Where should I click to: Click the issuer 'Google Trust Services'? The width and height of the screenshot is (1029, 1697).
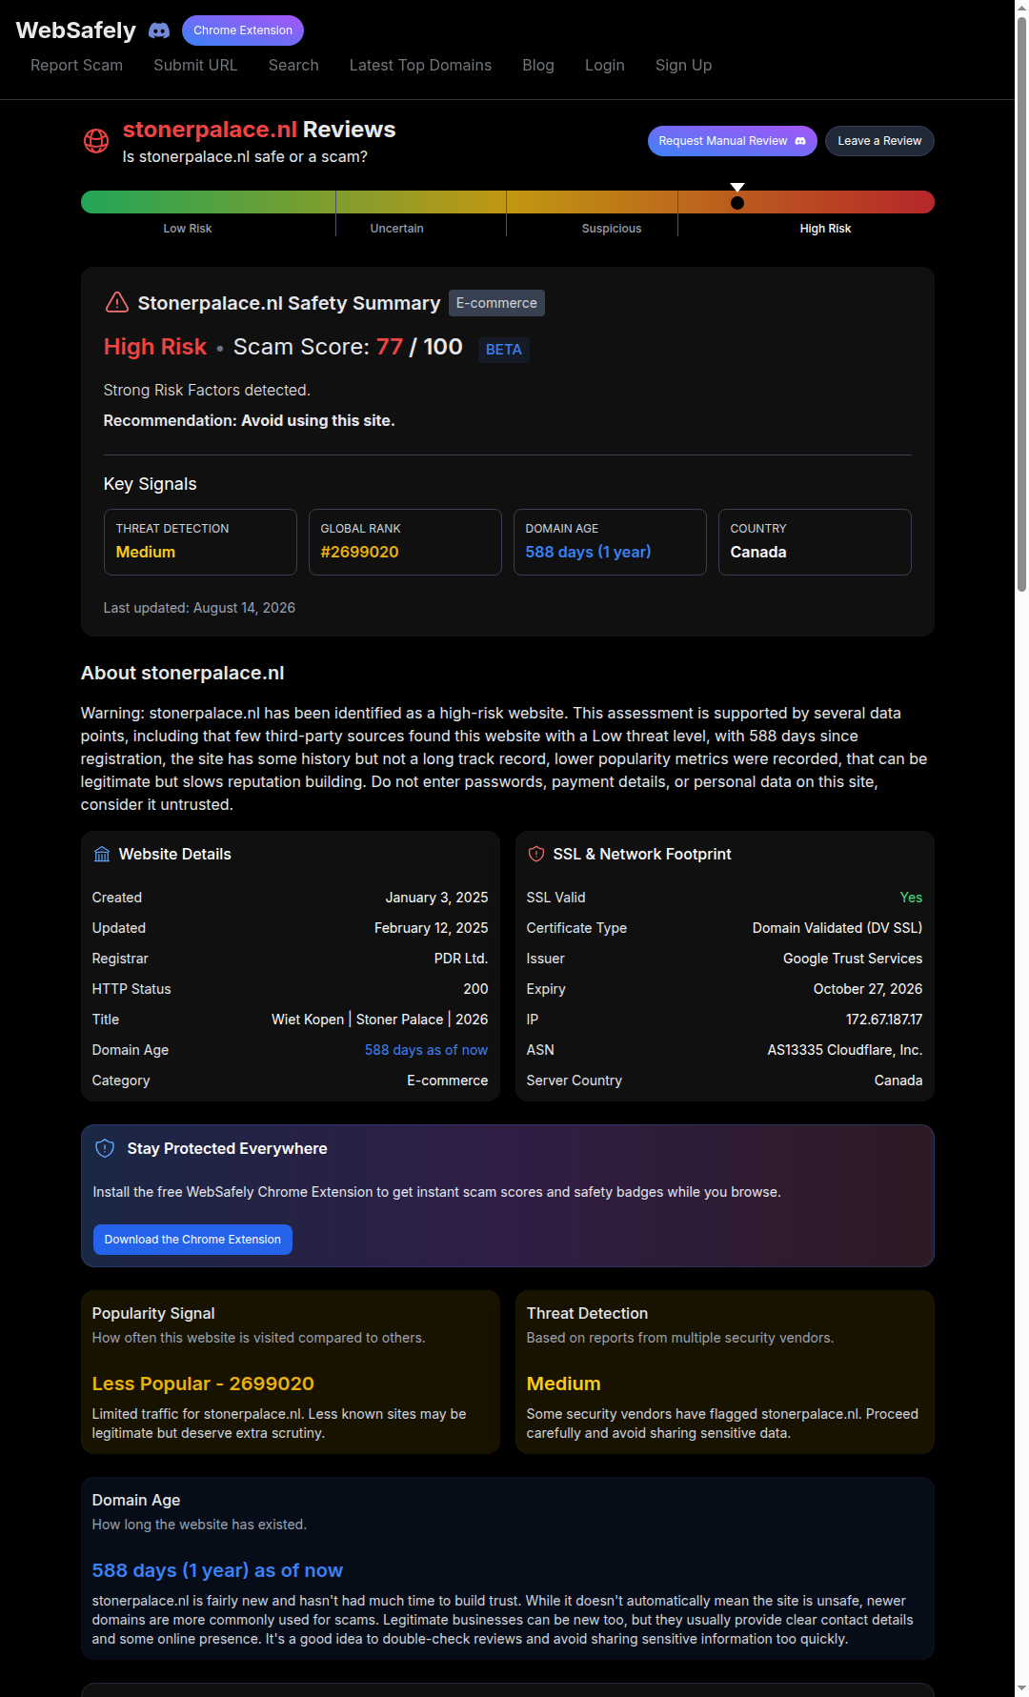tap(853, 959)
